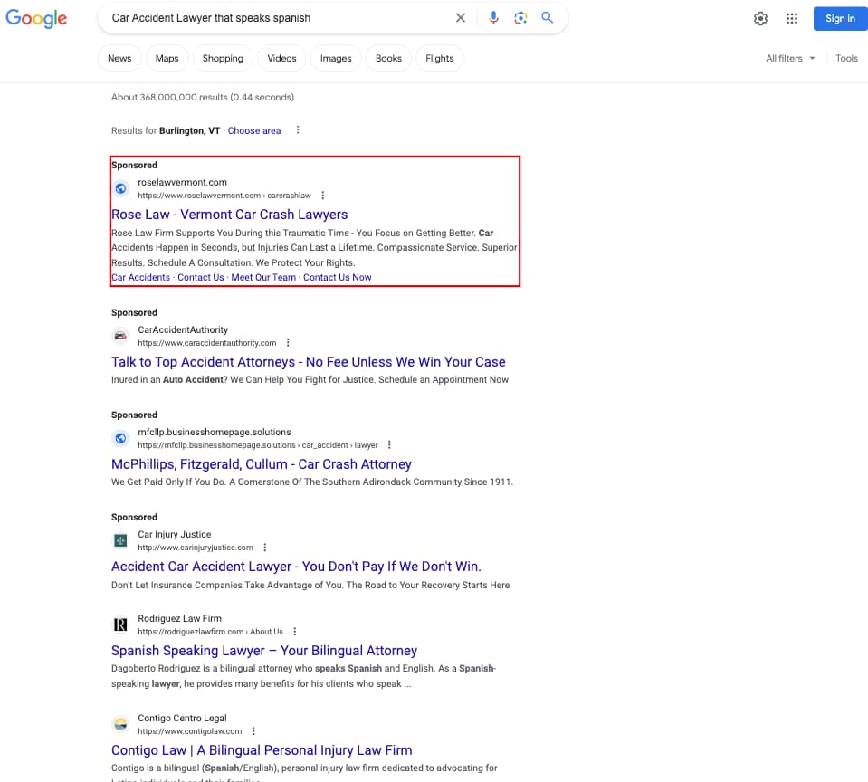Open Meet Our Team sitelink
The height and width of the screenshot is (782, 868).
[x=263, y=277]
